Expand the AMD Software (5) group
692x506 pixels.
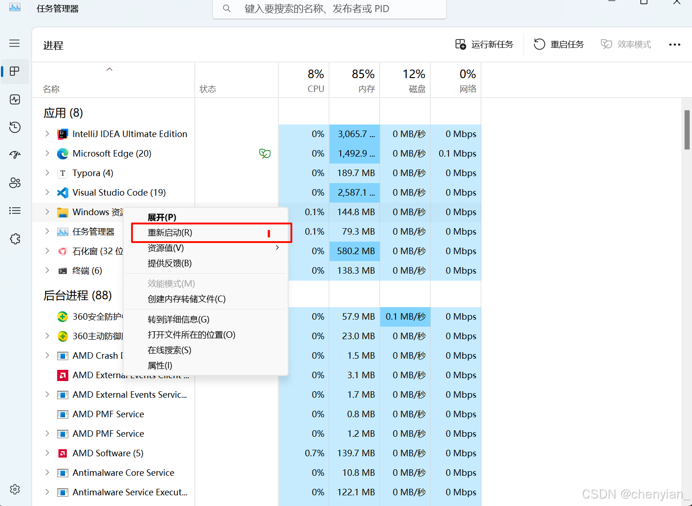[x=47, y=453]
